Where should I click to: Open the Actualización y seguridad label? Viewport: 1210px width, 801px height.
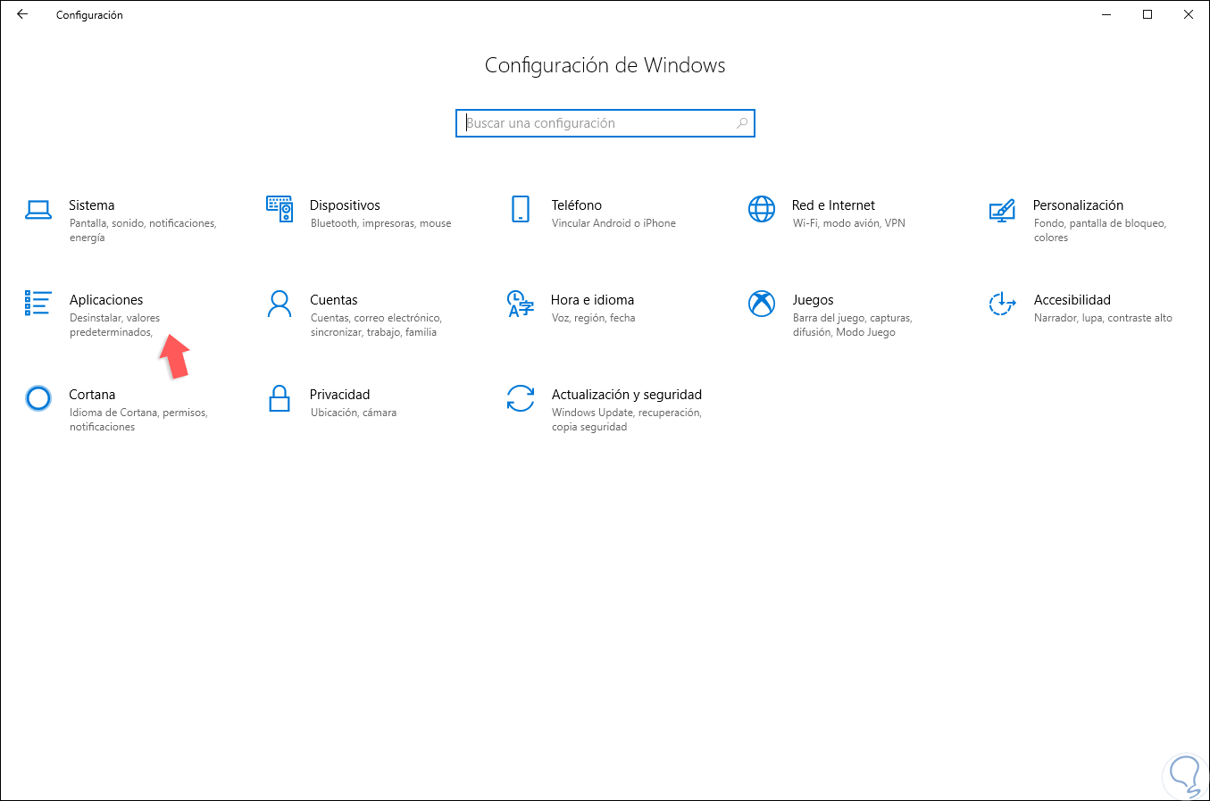[x=626, y=395]
